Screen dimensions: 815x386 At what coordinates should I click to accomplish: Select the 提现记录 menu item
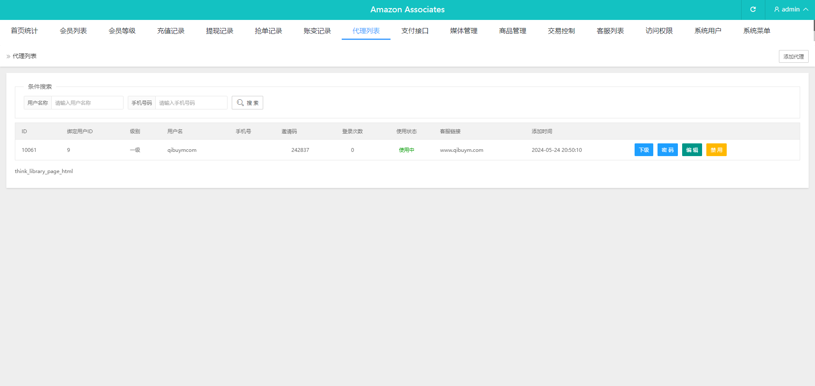[x=219, y=31]
